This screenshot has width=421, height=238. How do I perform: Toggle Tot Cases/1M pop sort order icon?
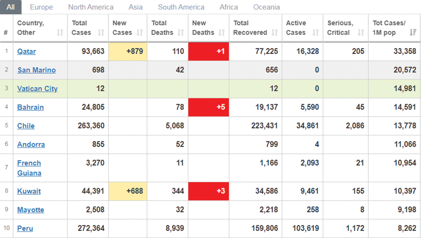[x=413, y=32]
